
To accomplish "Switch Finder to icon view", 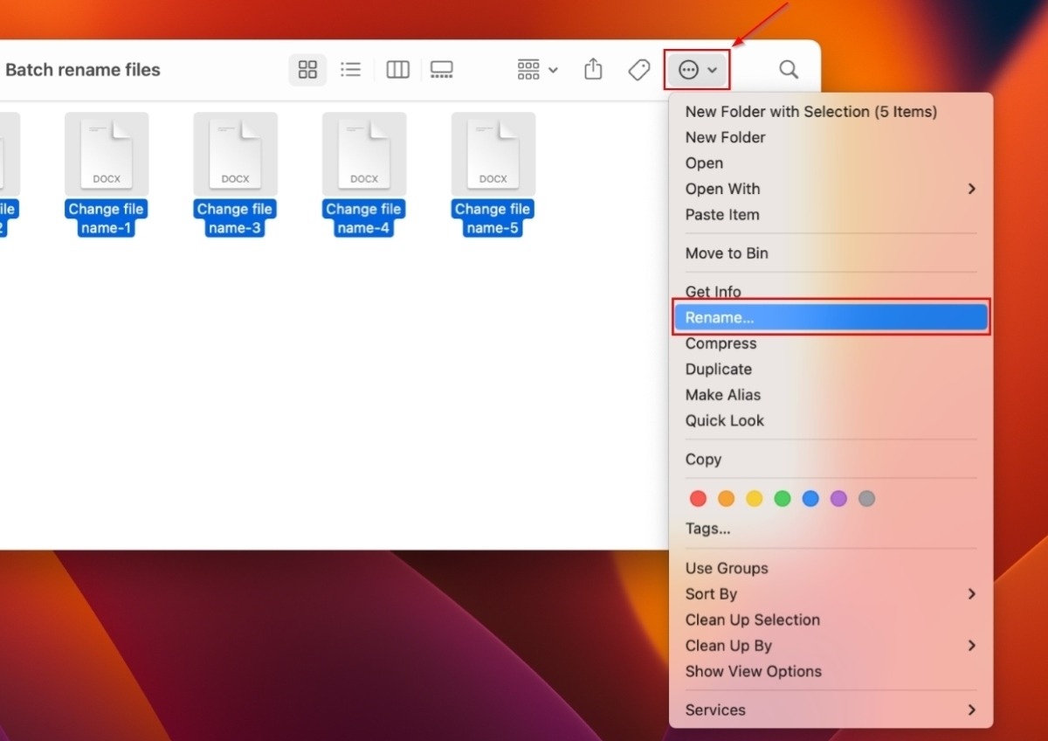I will point(307,69).
